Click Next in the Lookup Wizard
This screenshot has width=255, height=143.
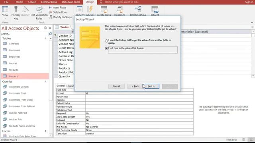(x=151, y=86)
